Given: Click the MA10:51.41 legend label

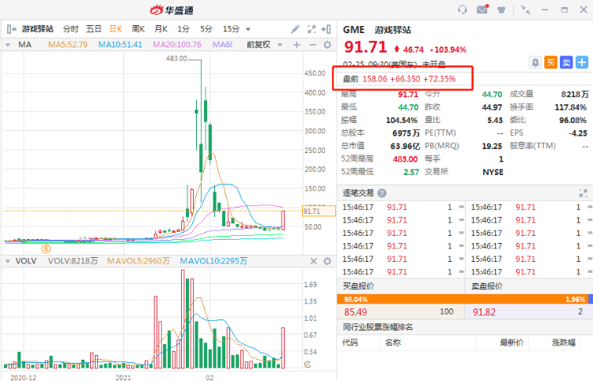Looking at the screenshot, I should pyautogui.click(x=120, y=45).
